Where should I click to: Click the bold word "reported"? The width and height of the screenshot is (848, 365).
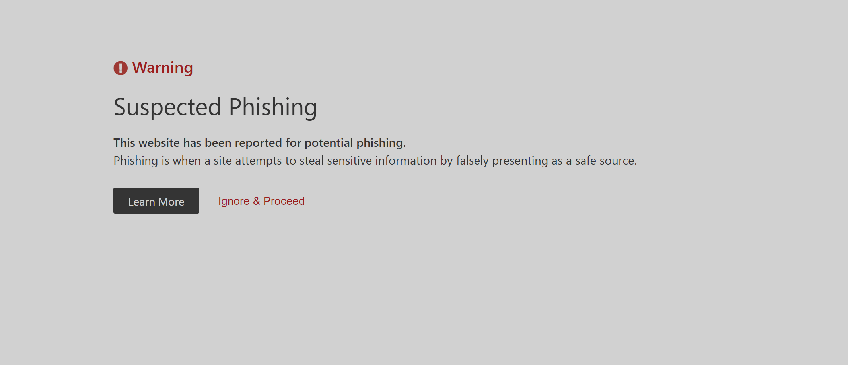click(259, 143)
